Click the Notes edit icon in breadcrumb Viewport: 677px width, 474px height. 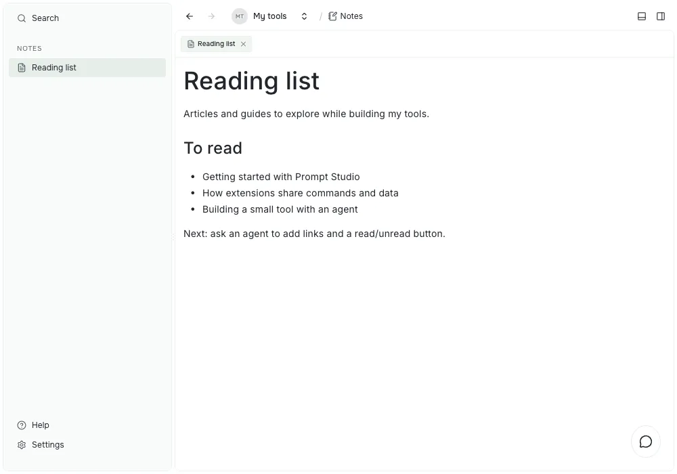(332, 16)
